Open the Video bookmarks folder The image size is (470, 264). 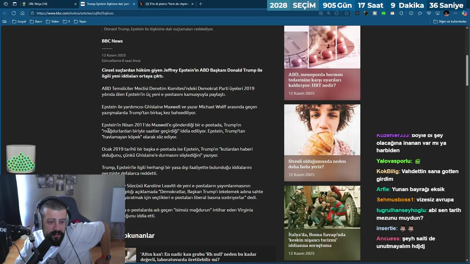pyautogui.click(x=53, y=22)
